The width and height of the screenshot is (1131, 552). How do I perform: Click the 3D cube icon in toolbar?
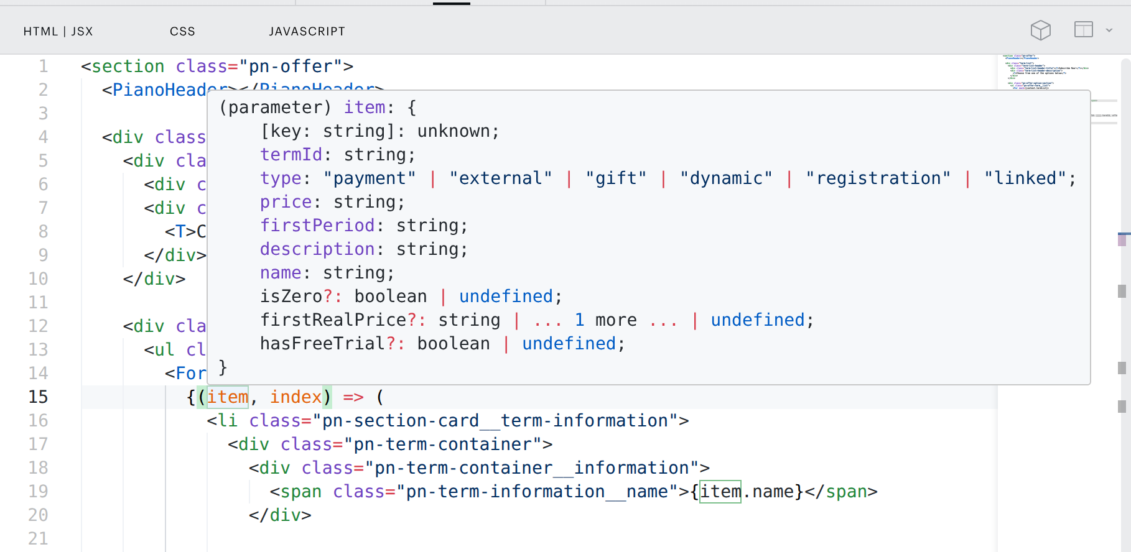click(1040, 30)
